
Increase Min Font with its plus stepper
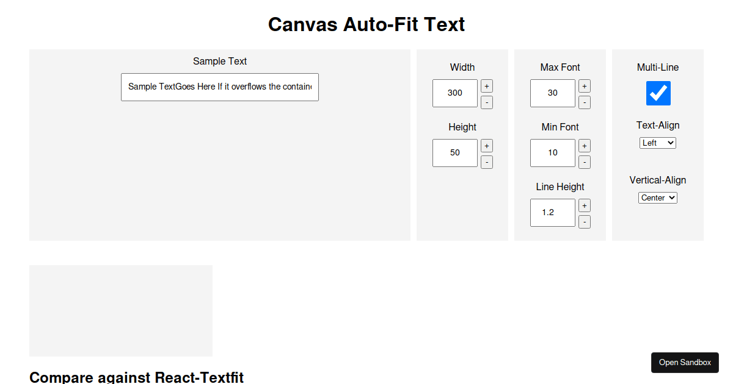click(x=584, y=146)
